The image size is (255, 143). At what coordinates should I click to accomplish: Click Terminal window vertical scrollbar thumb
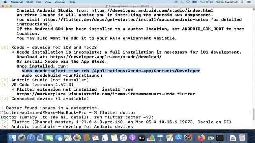click(253, 114)
